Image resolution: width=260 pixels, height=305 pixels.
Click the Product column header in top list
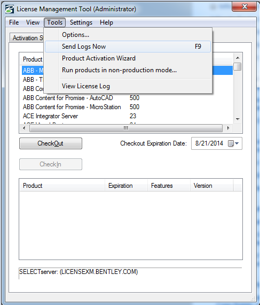pyautogui.click(x=32, y=59)
